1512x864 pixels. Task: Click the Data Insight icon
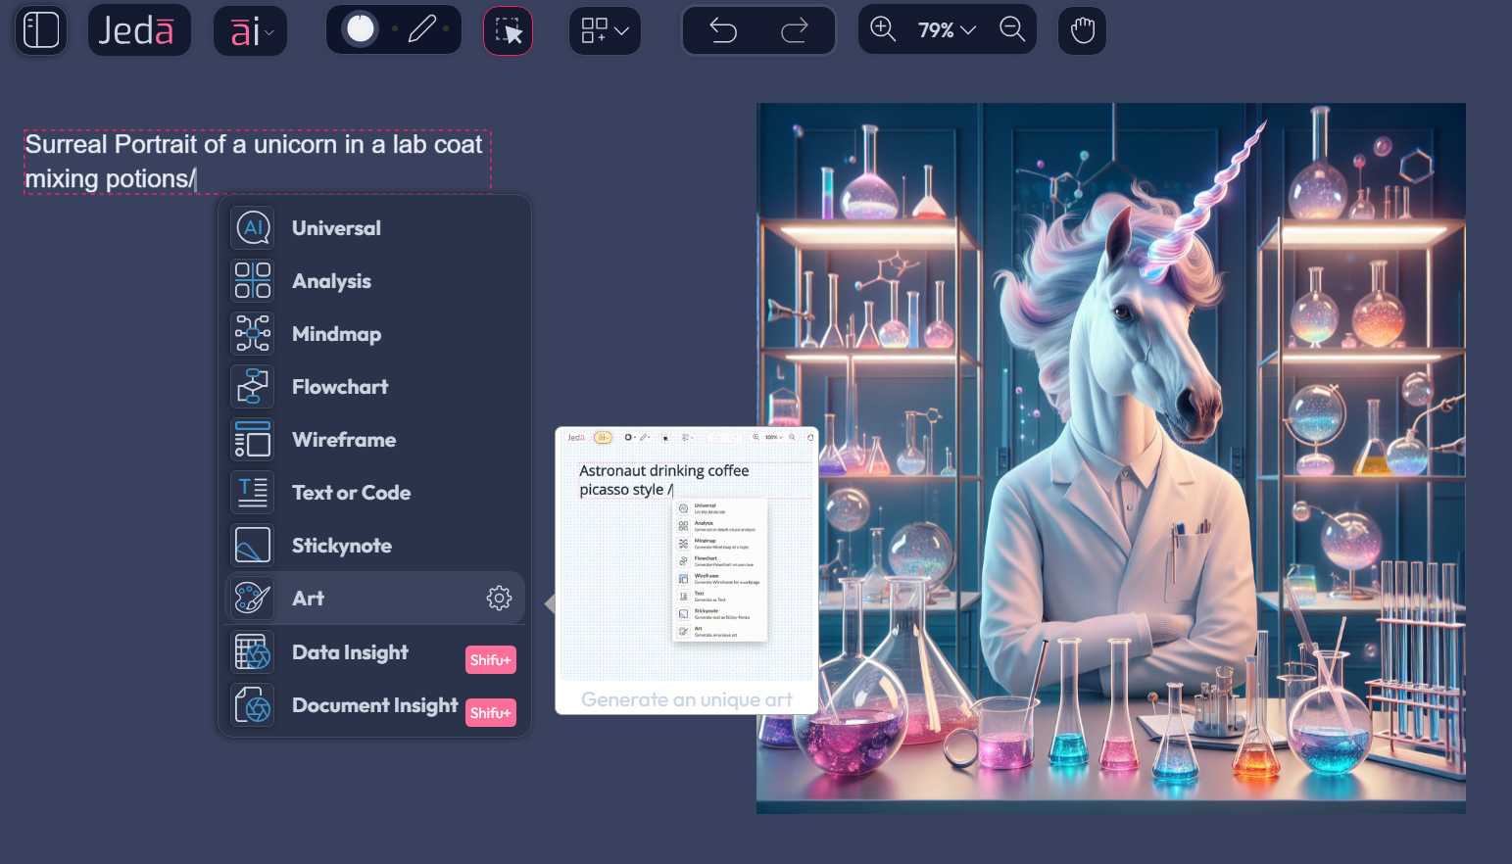253,652
